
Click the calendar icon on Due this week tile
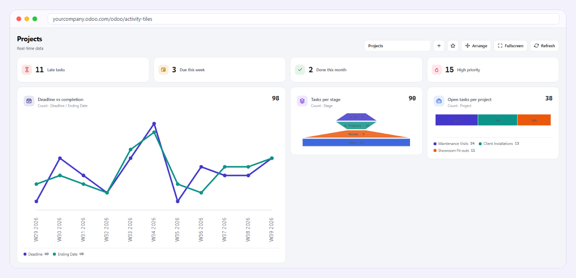[164, 70]
